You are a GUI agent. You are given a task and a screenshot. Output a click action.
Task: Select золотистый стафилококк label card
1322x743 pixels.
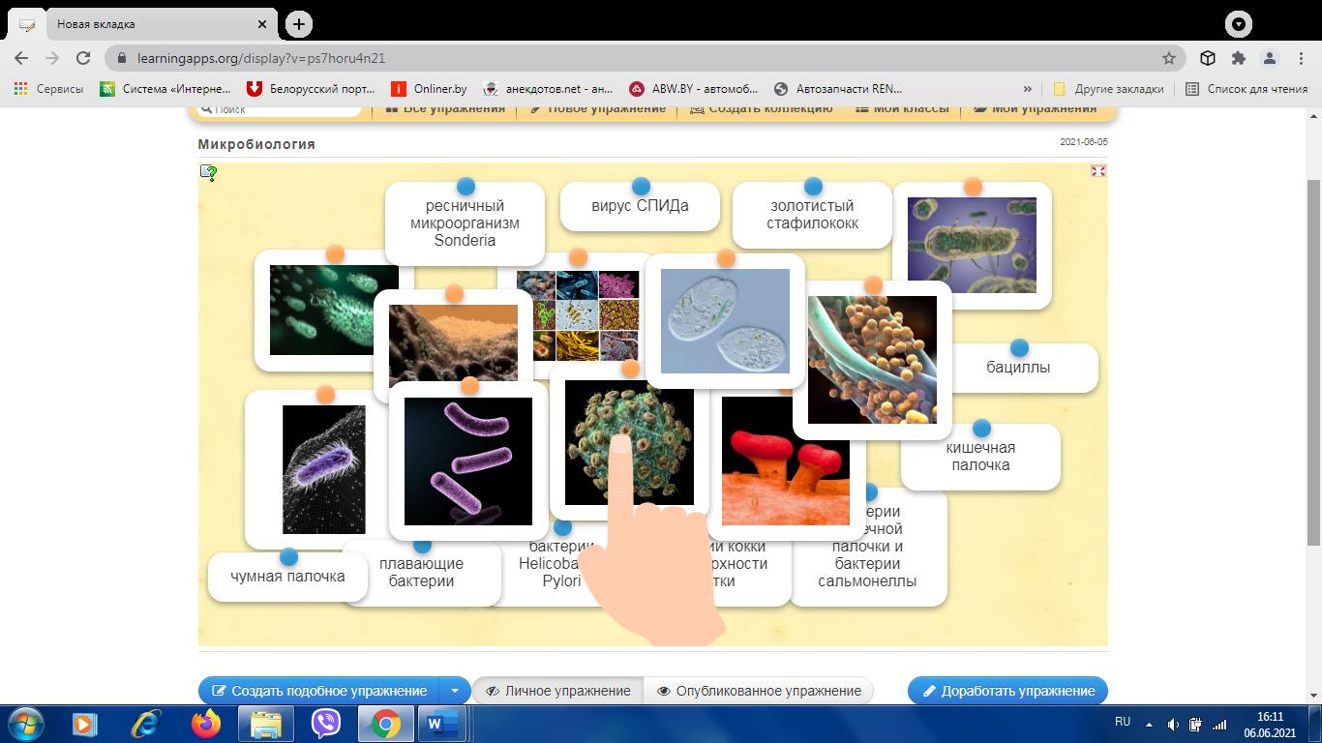(x=813, y=215)
